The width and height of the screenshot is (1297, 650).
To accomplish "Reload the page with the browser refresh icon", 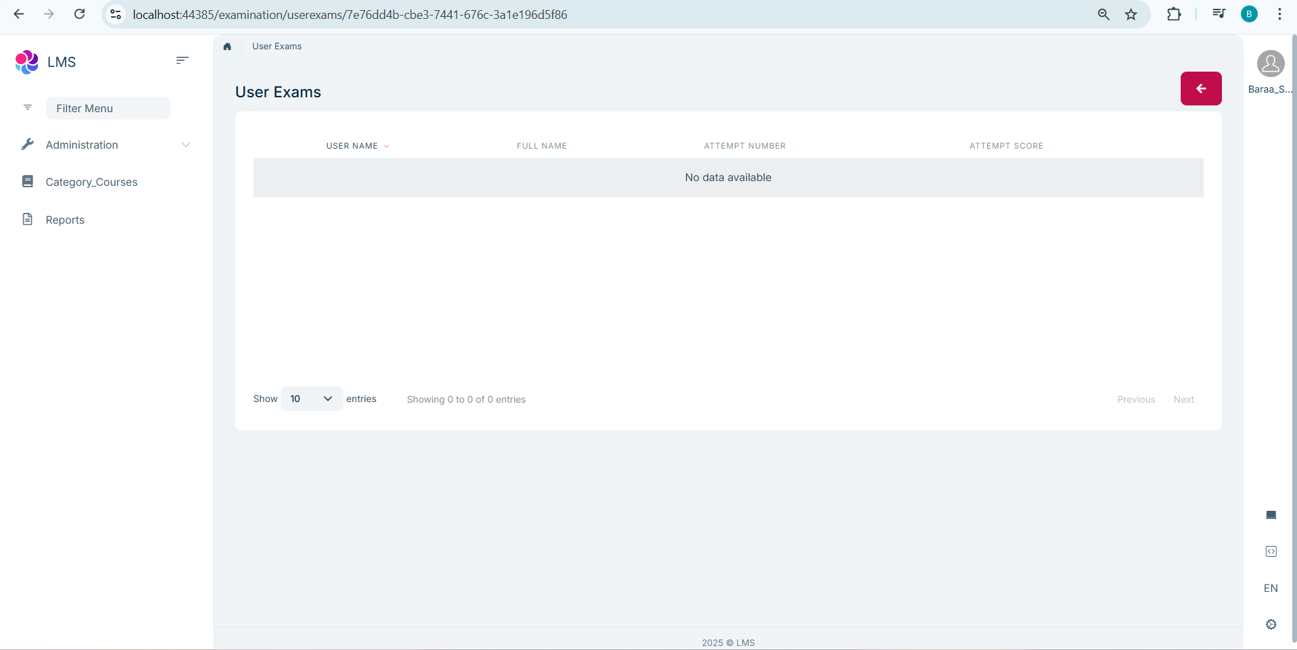I will pos(79,14).
